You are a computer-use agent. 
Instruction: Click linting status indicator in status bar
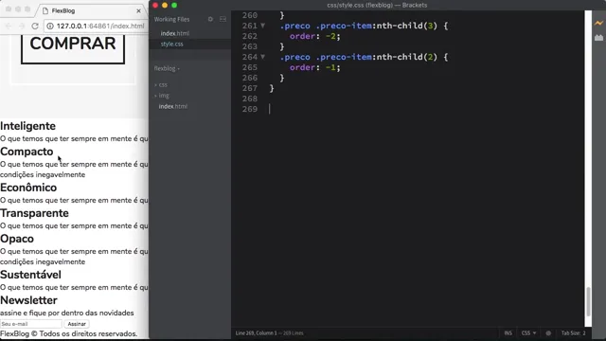(548, 332)
